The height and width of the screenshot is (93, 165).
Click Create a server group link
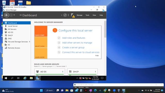click(73, 48)
